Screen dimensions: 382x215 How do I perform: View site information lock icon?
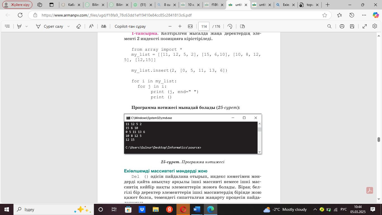click(35, 15)
